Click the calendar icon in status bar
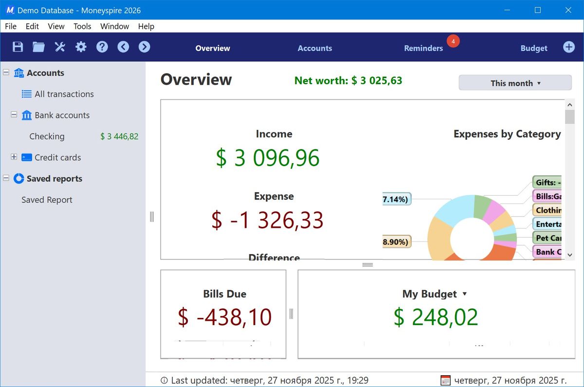This screenshot has width=584, height=387. [445, 380]
